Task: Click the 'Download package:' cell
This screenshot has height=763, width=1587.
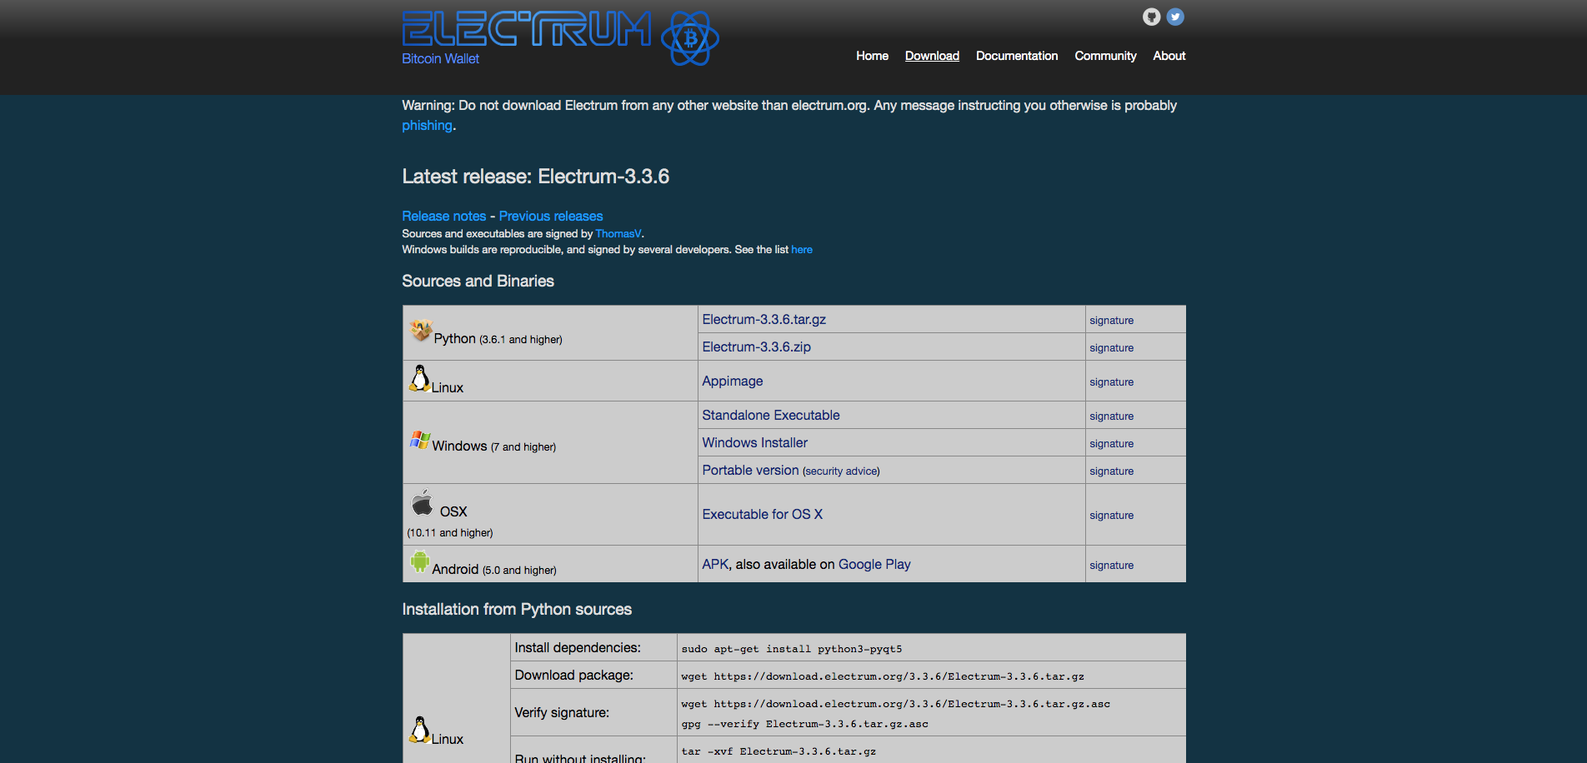Action: pos(593,676)
